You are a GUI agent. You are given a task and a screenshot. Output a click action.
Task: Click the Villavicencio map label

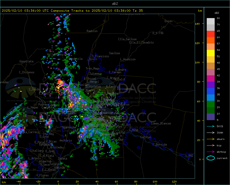57,54
